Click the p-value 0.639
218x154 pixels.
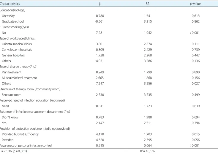[196, 106]
